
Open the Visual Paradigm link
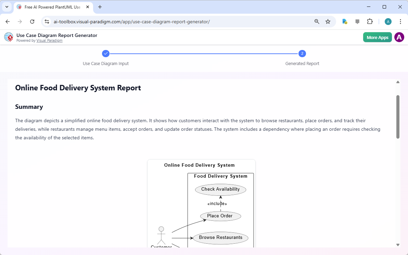(x=49, y=40)
